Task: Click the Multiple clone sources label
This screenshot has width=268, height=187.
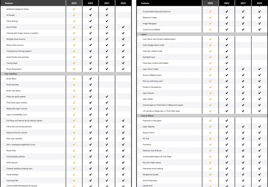Action: pyautogui.click(x=16, y=39)
